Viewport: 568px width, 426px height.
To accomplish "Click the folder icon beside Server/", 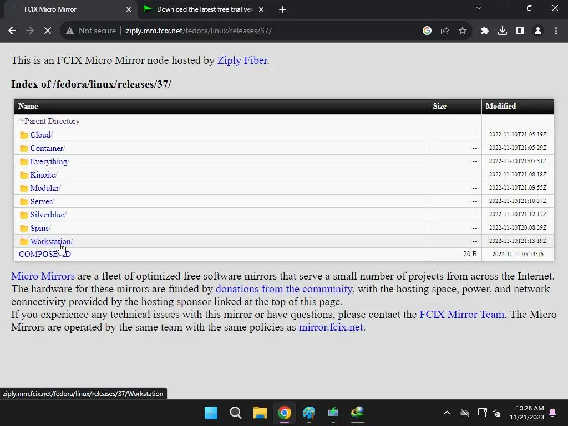I will 24,202.
